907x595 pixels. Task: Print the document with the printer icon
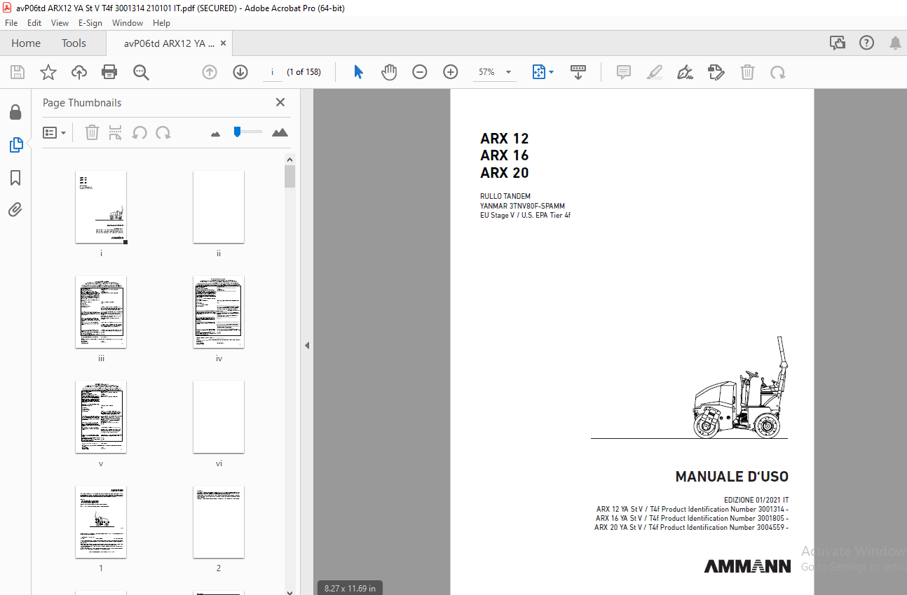coord(109,72)
